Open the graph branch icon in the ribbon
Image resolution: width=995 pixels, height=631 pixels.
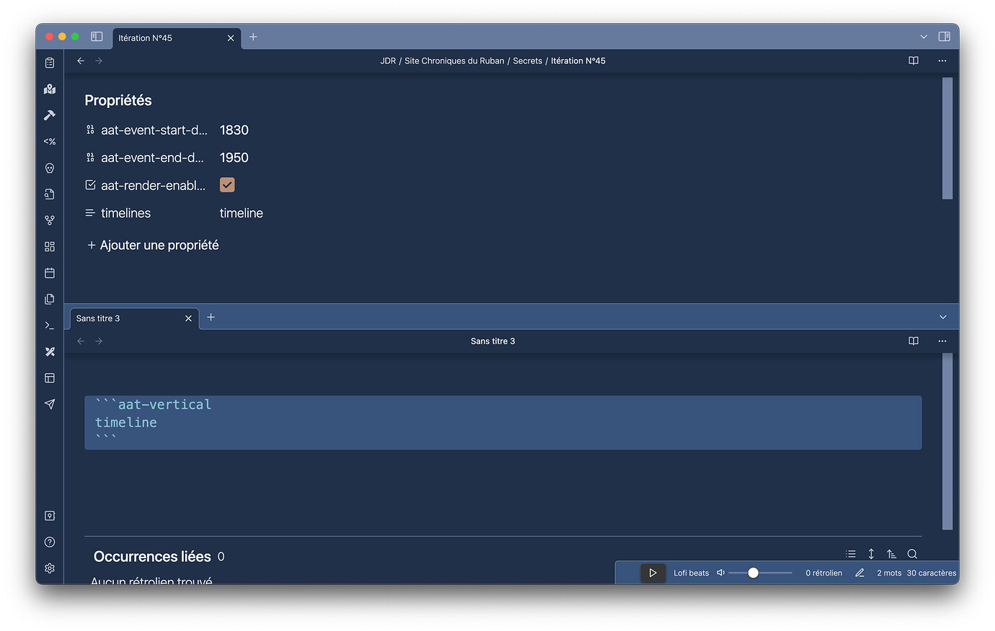coord(50,220)
